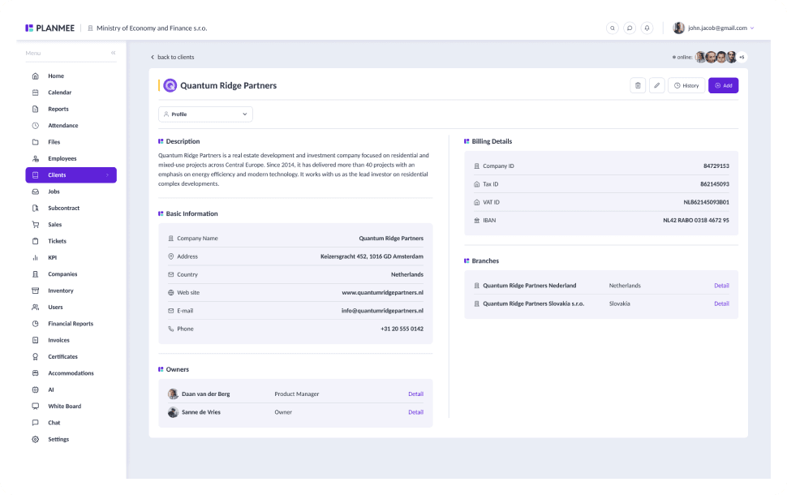Click the Tax ID value 862145093
Image resolution: width=787 pixels, height=495 pixels.
[715, 184]
